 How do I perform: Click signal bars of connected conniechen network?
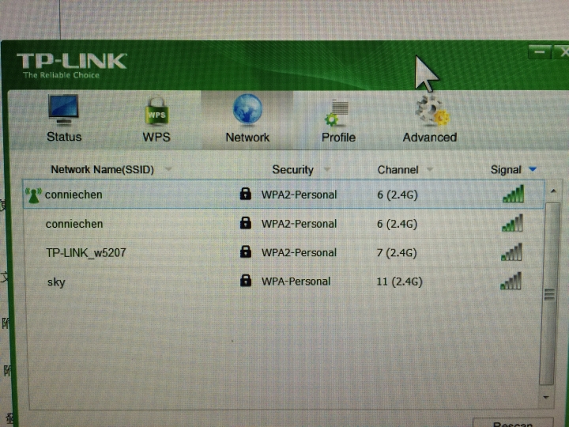tap(513, 194)
